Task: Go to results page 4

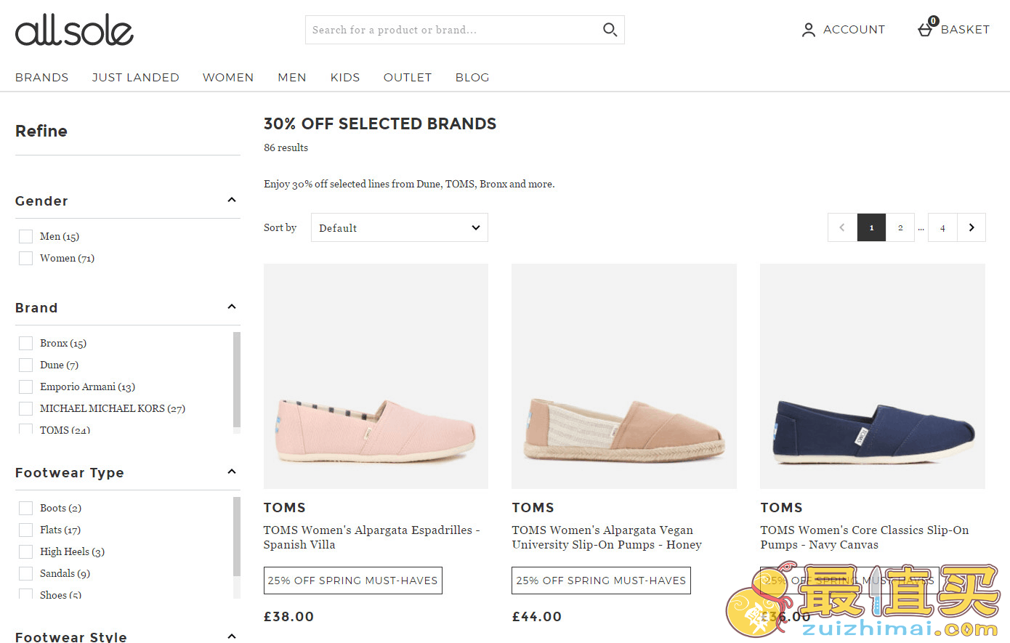Action: 942,227
